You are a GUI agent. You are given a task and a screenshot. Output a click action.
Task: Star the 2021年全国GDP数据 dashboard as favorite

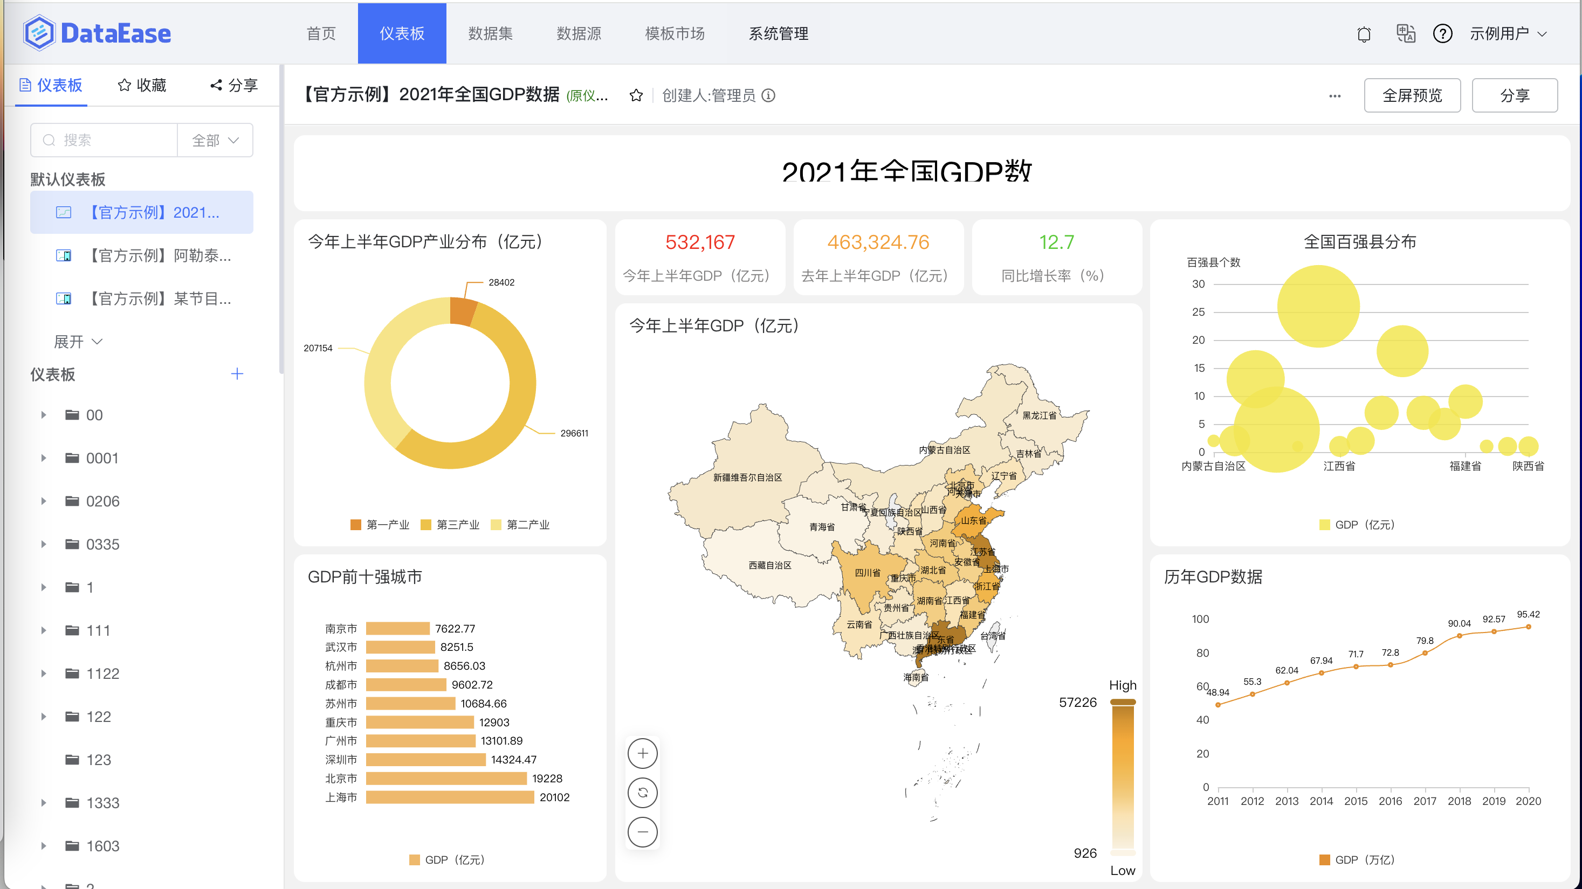(636, 95)
